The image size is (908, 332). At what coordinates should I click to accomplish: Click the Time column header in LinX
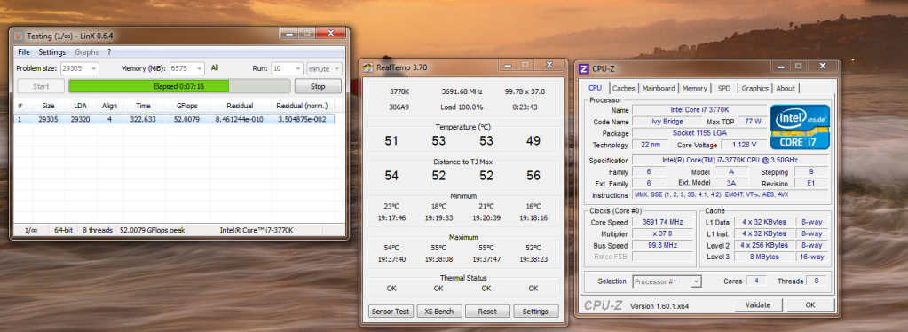pos(143,106)
